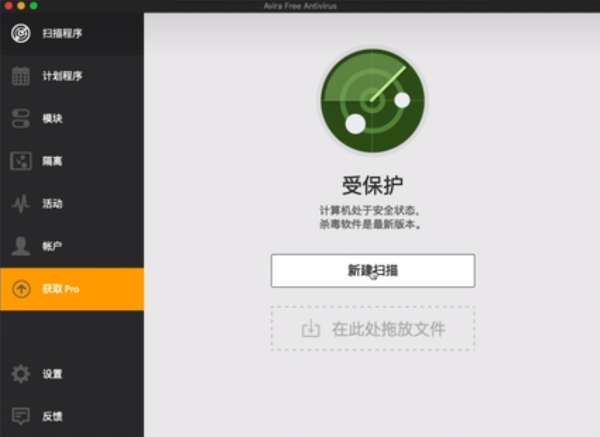600x437 pixels.
Task: Click the green radar protection status icon
Action: [x=373, y=100]
